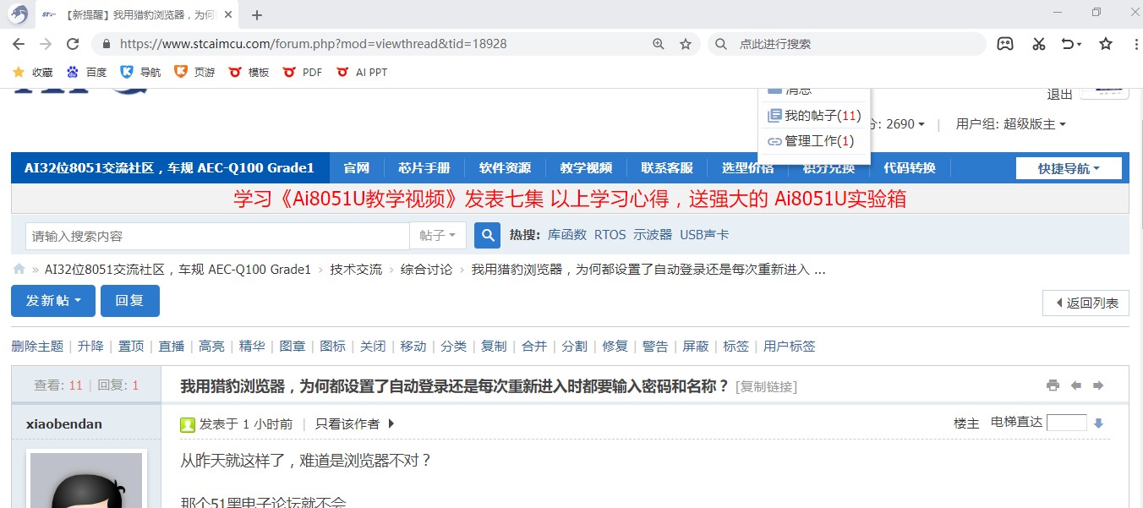This screenshot has width=1143, height=508.
Task: Click the 置顶 moderation link
Action: [131, 346]
